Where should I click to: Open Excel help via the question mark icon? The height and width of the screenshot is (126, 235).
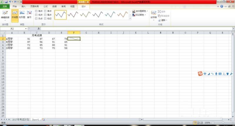click(221, 6)
